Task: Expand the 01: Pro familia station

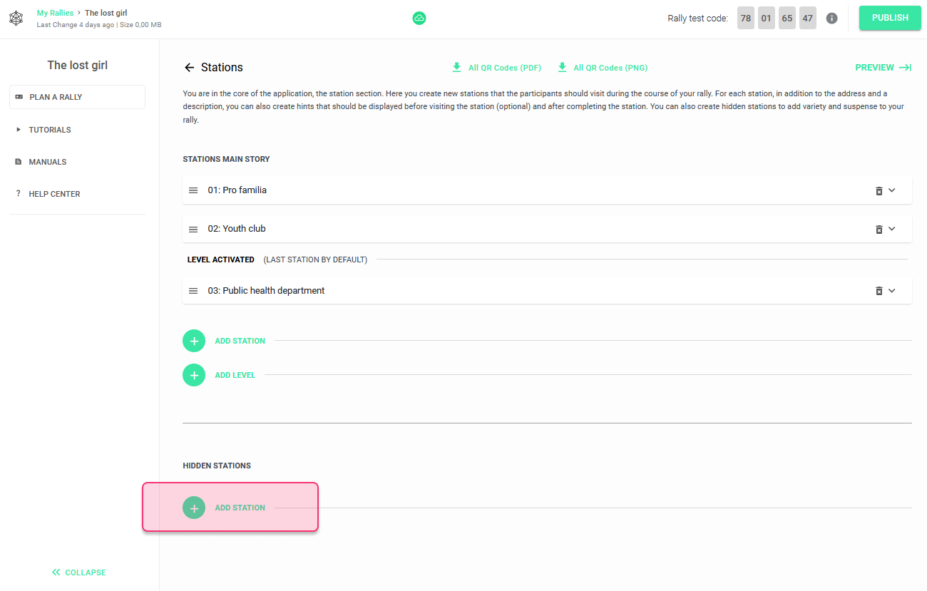Action: (x=891, y=190)
